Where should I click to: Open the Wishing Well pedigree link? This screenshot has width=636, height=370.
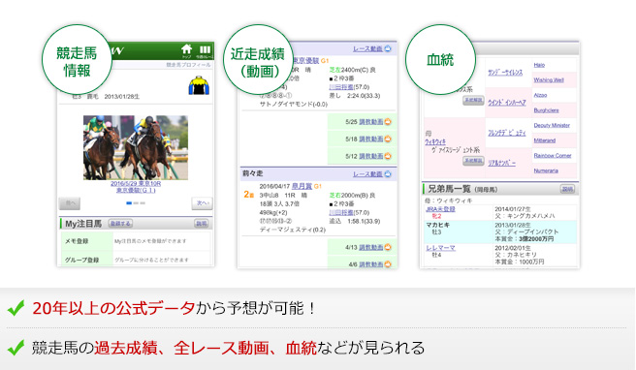coord(549,79)
